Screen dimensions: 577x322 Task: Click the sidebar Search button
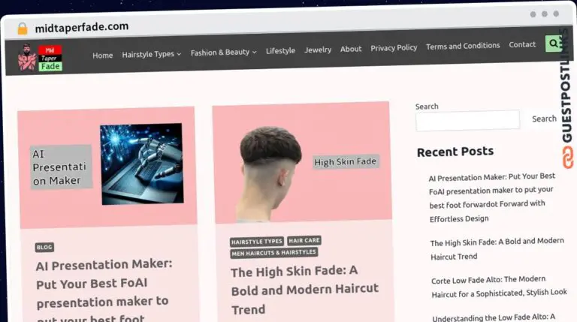pyautogui.click(x=544, y=119)
